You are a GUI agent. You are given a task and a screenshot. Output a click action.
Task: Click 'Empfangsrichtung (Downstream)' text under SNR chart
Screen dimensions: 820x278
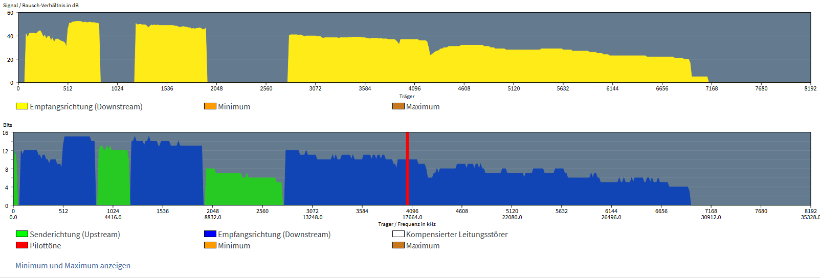(86, 107)
